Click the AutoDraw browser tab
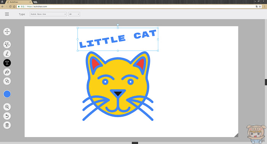Image resolution: width=267 pixels, height=144 pixels. tap(18, 2)
